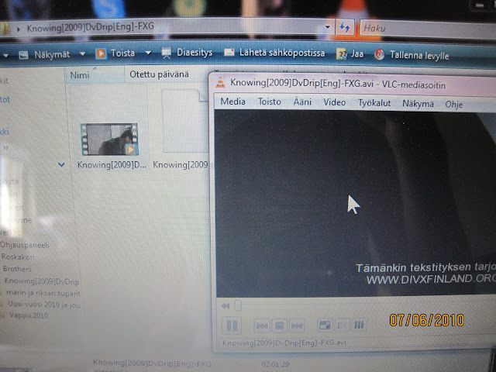Click Jaa share button

[x=350, y=54]
